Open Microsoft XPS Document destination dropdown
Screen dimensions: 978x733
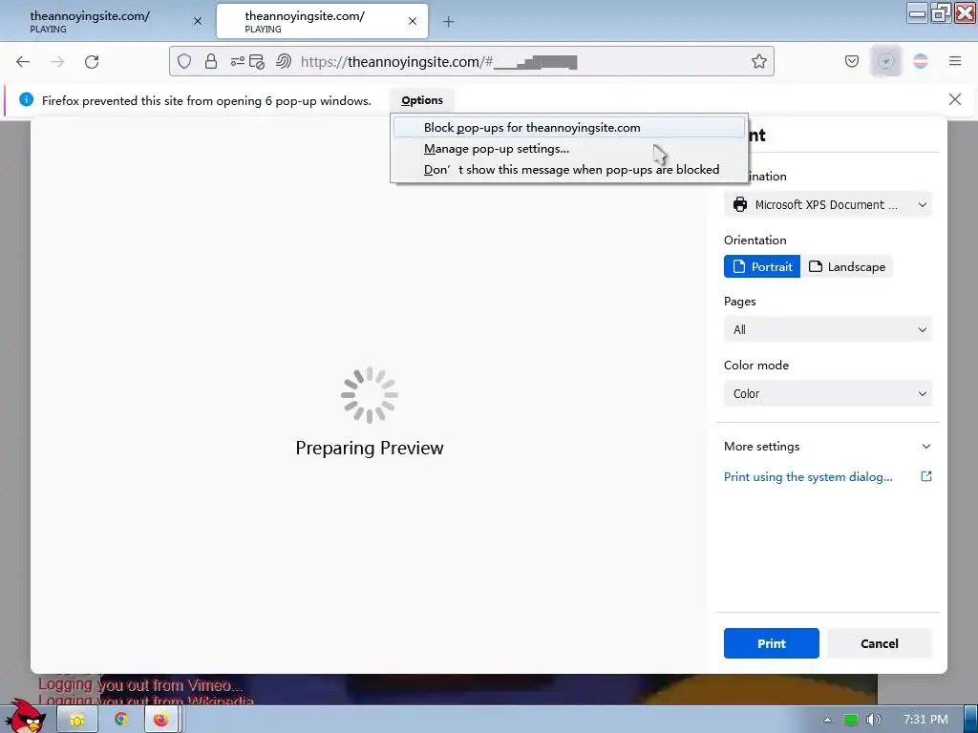pos(828,204)
